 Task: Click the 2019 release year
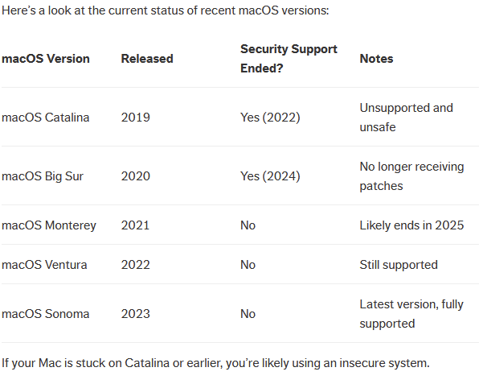tap(135, 118)
